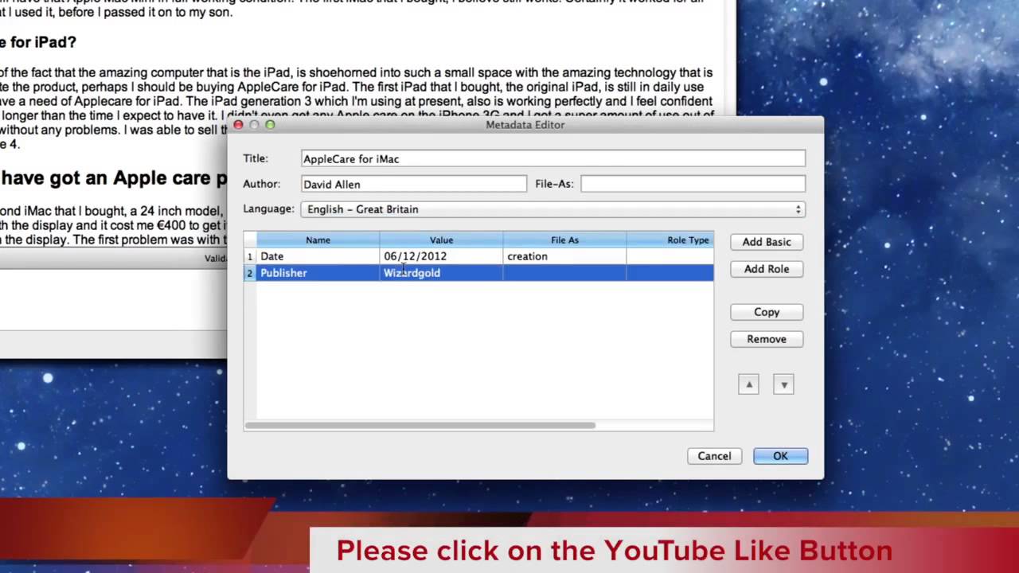Click the Value column header
Image resolution: width=1019 pixels, height=573 pixels.
pos(441,240)
